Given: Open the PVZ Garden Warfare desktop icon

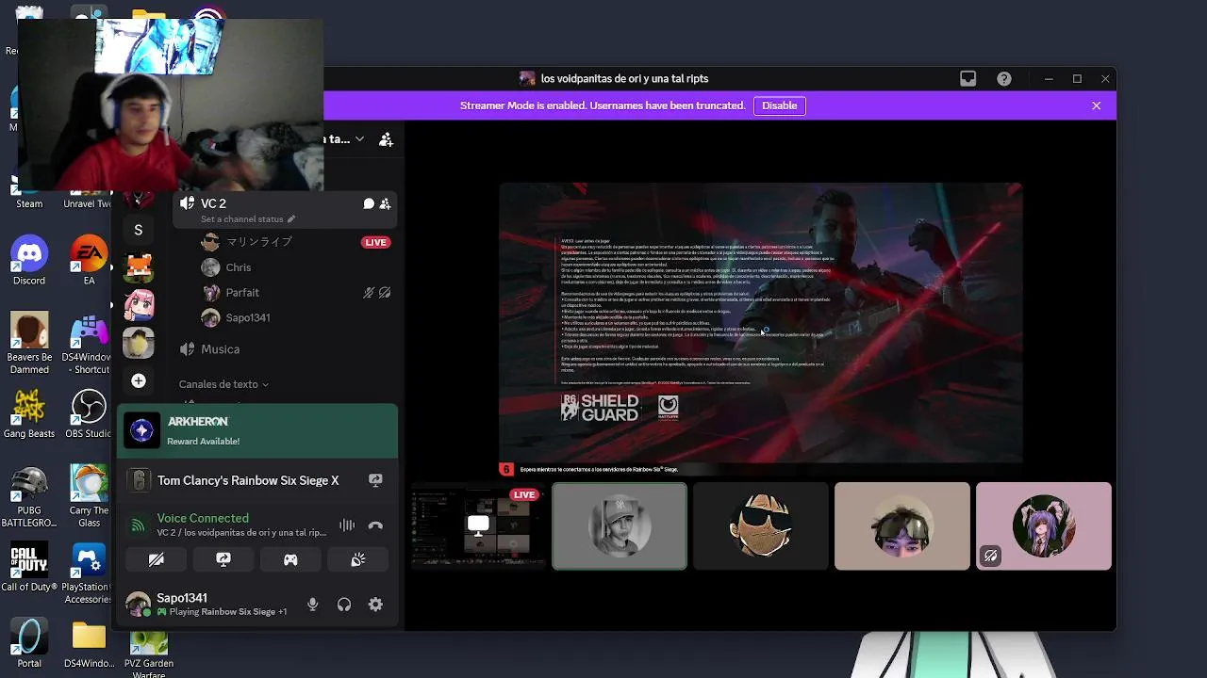Looking at the screenshot, I should pos(148,654).
